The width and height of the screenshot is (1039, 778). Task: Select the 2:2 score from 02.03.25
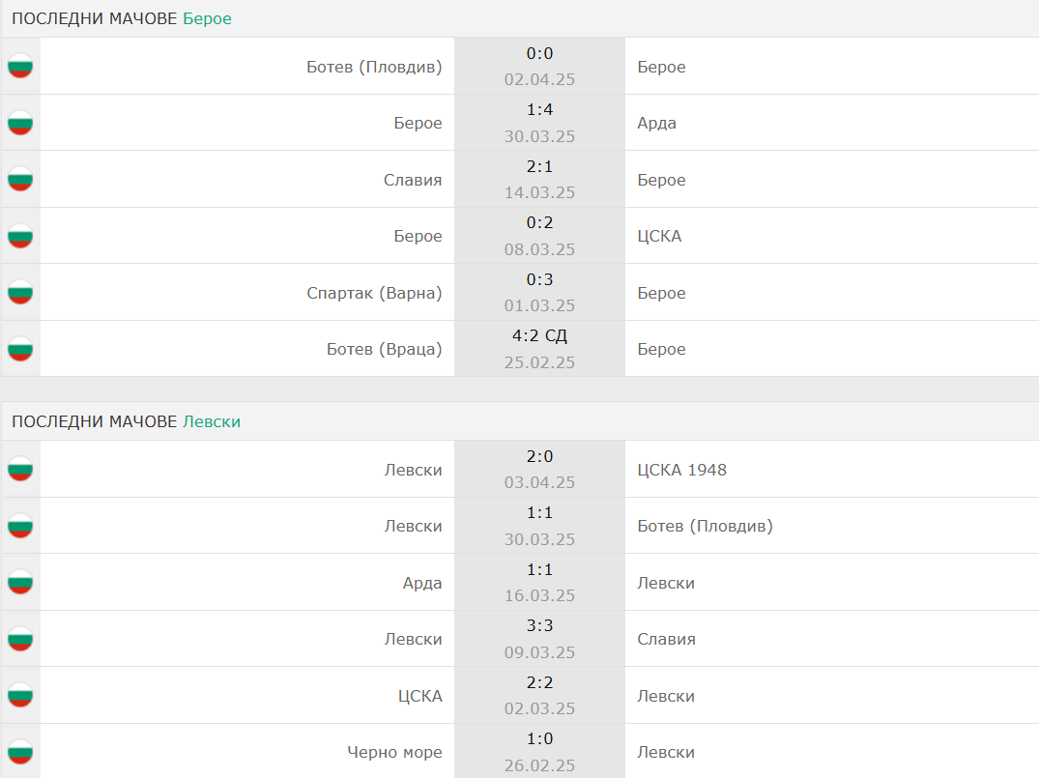539,682
